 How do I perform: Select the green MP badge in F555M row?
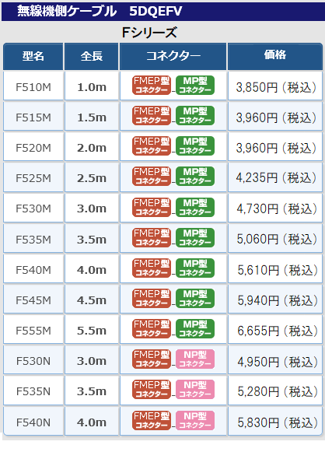[x=194, y=328]
